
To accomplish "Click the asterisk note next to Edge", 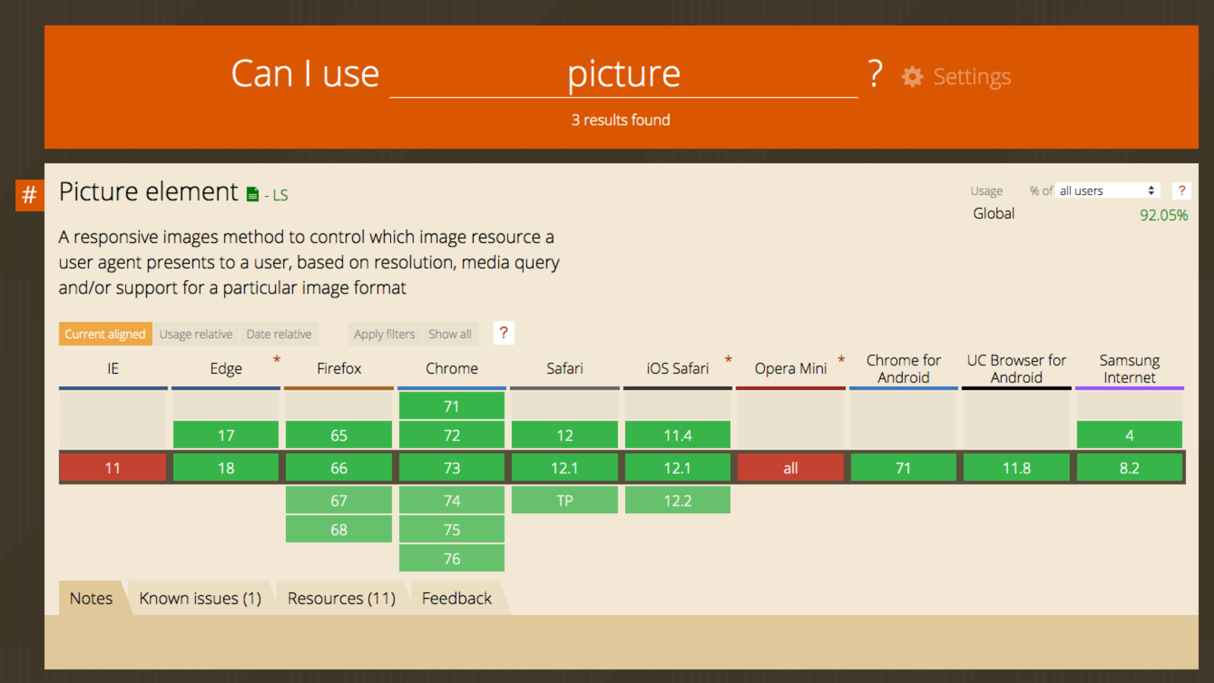I will 277,360.
